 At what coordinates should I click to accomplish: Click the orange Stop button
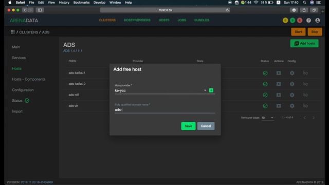click(x=315, y=32)
